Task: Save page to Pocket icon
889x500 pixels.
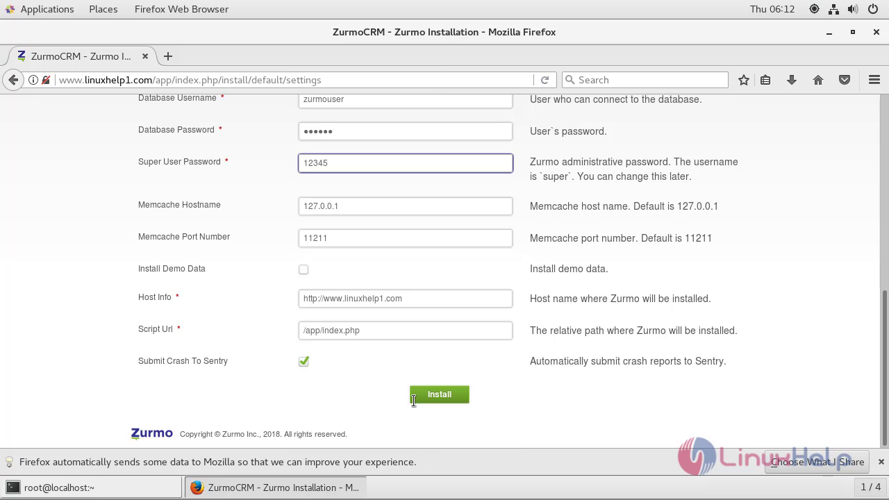Action: [x=845, y=80]
